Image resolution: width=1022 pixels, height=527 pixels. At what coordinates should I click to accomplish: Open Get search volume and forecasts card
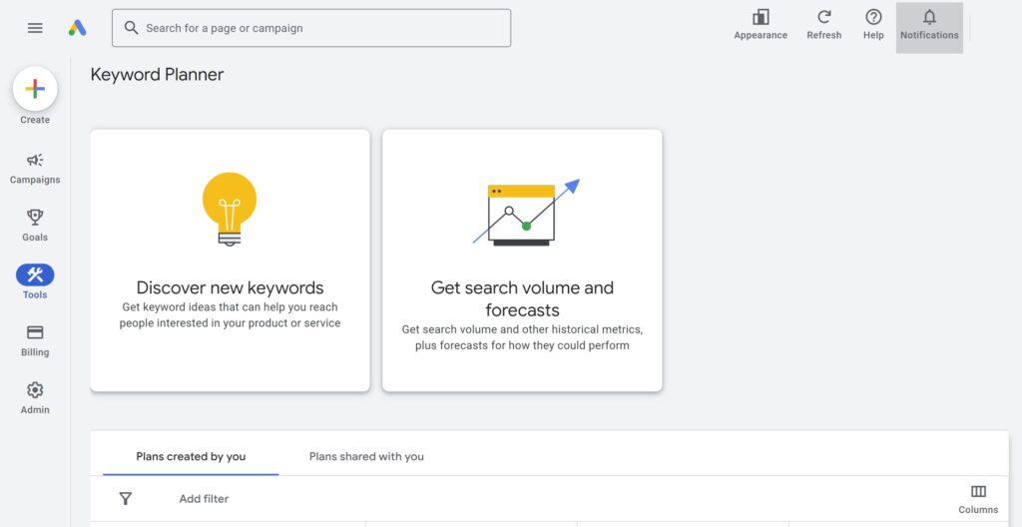pyautogui.click(x=522, y=261)
